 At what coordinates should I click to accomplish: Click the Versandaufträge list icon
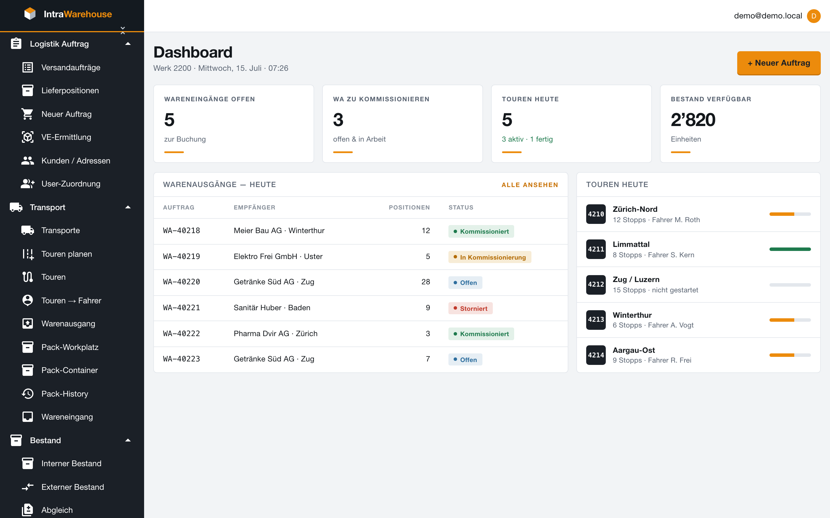[27, 68]
